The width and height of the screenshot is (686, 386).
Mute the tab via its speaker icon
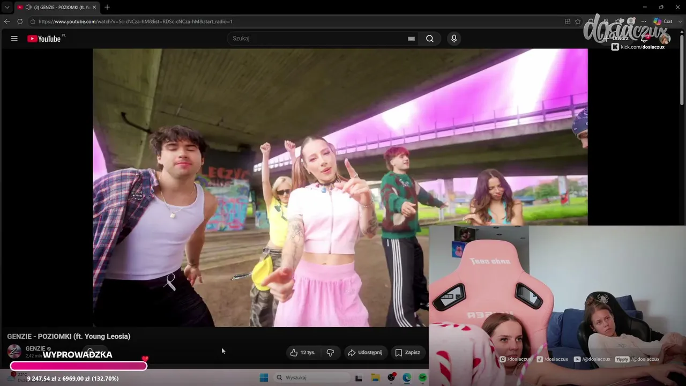coord(28,8)
